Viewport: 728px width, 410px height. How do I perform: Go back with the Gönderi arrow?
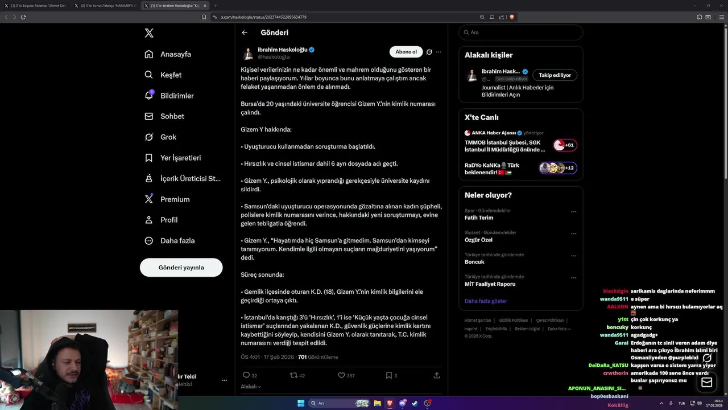pyautogui.click(x=245, y=32)
